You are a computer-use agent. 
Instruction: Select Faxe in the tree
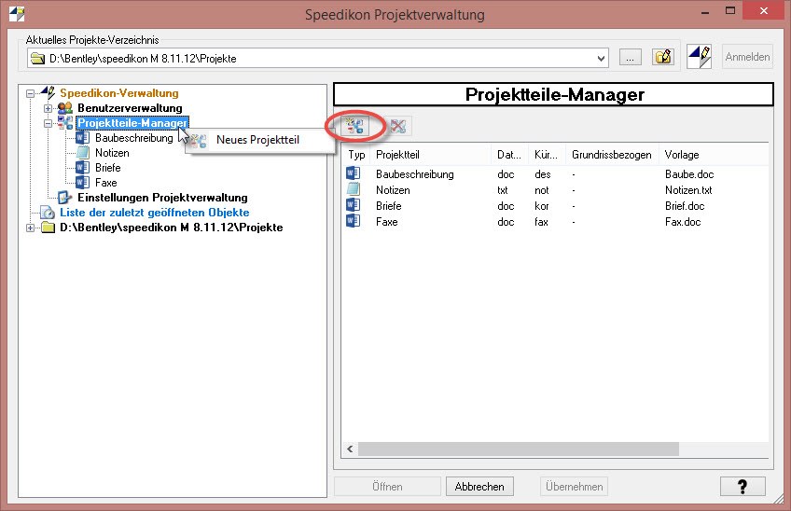(x=106, y=182)
